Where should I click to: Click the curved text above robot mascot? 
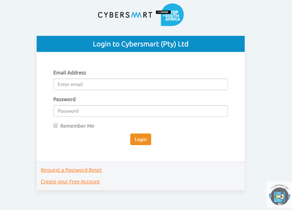coord(280,186)
